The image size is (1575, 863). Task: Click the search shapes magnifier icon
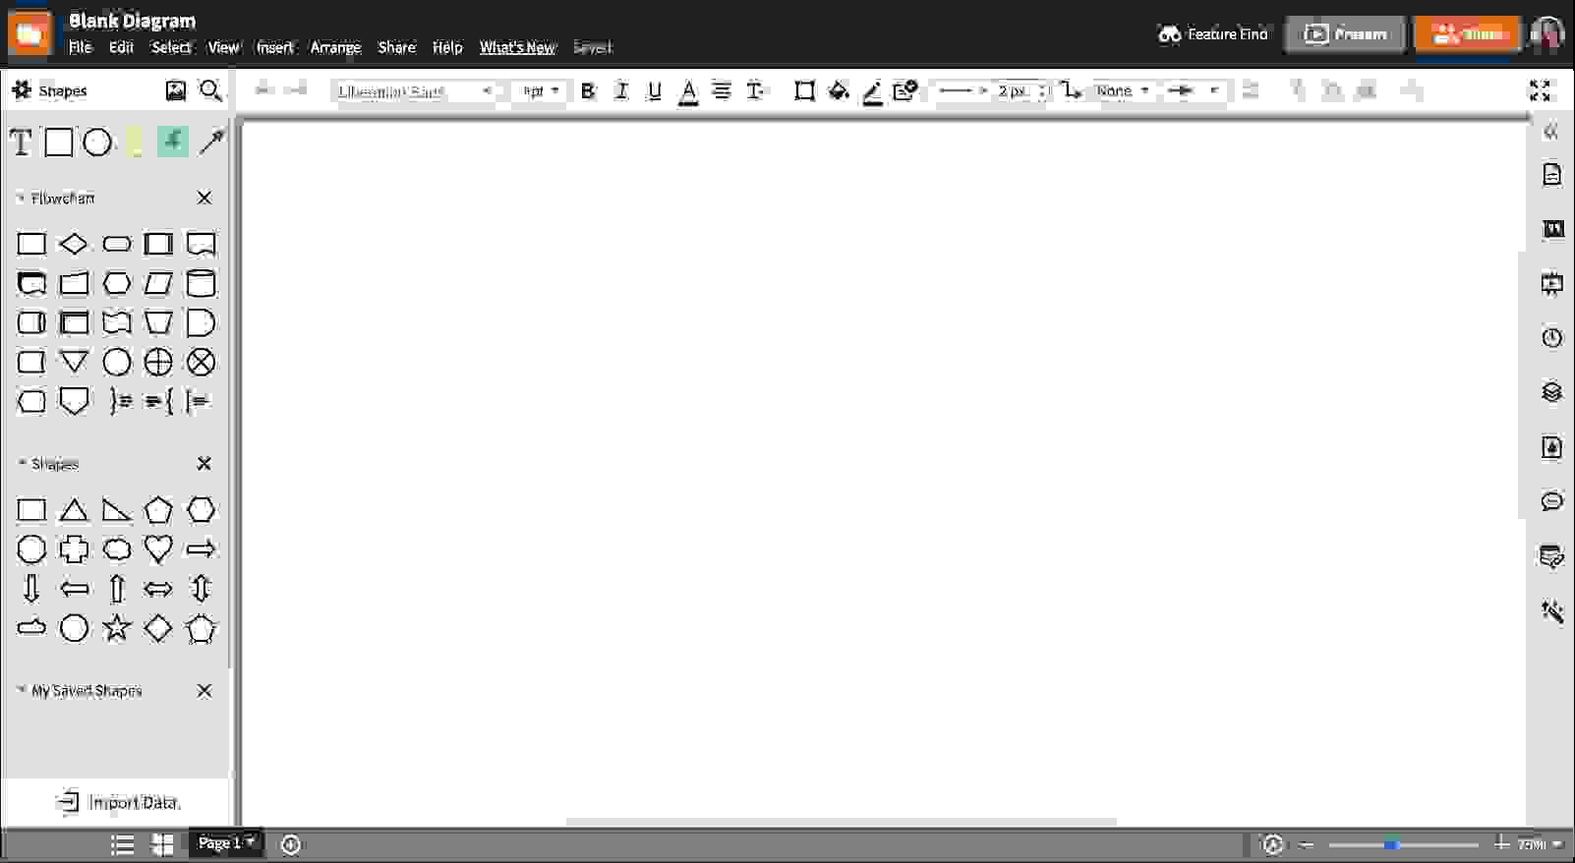coord(210,91)
